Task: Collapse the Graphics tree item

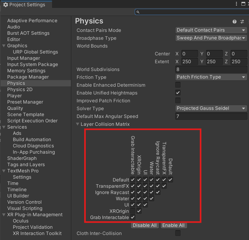Action: click(4, 46)
